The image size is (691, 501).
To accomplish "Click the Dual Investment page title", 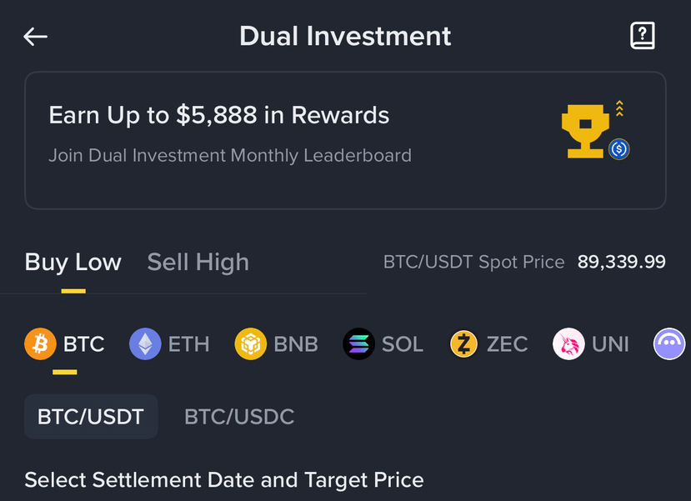I will coord(345,37).
